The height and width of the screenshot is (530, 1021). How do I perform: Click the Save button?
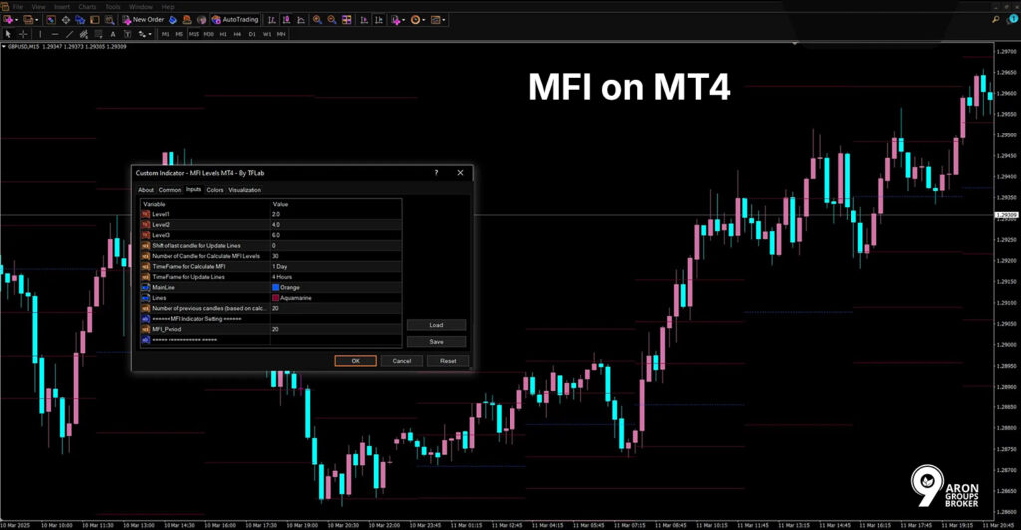pyautogui.click(x=437, y=342)
